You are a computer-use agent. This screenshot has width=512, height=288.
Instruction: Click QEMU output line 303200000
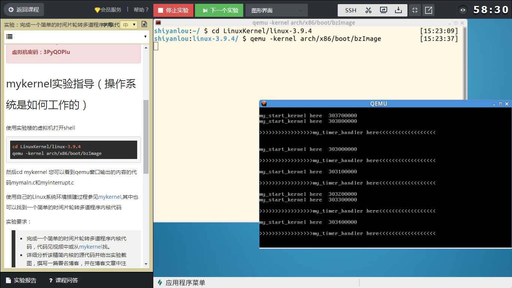[308, 194]
